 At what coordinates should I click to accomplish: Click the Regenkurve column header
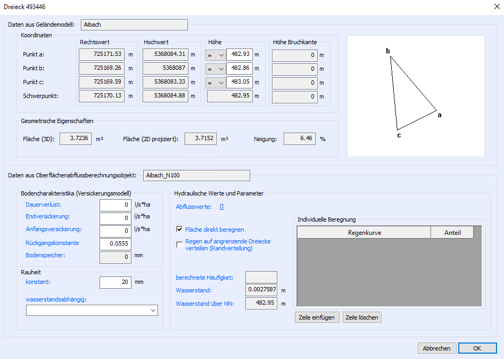click(x=364, y=233)
